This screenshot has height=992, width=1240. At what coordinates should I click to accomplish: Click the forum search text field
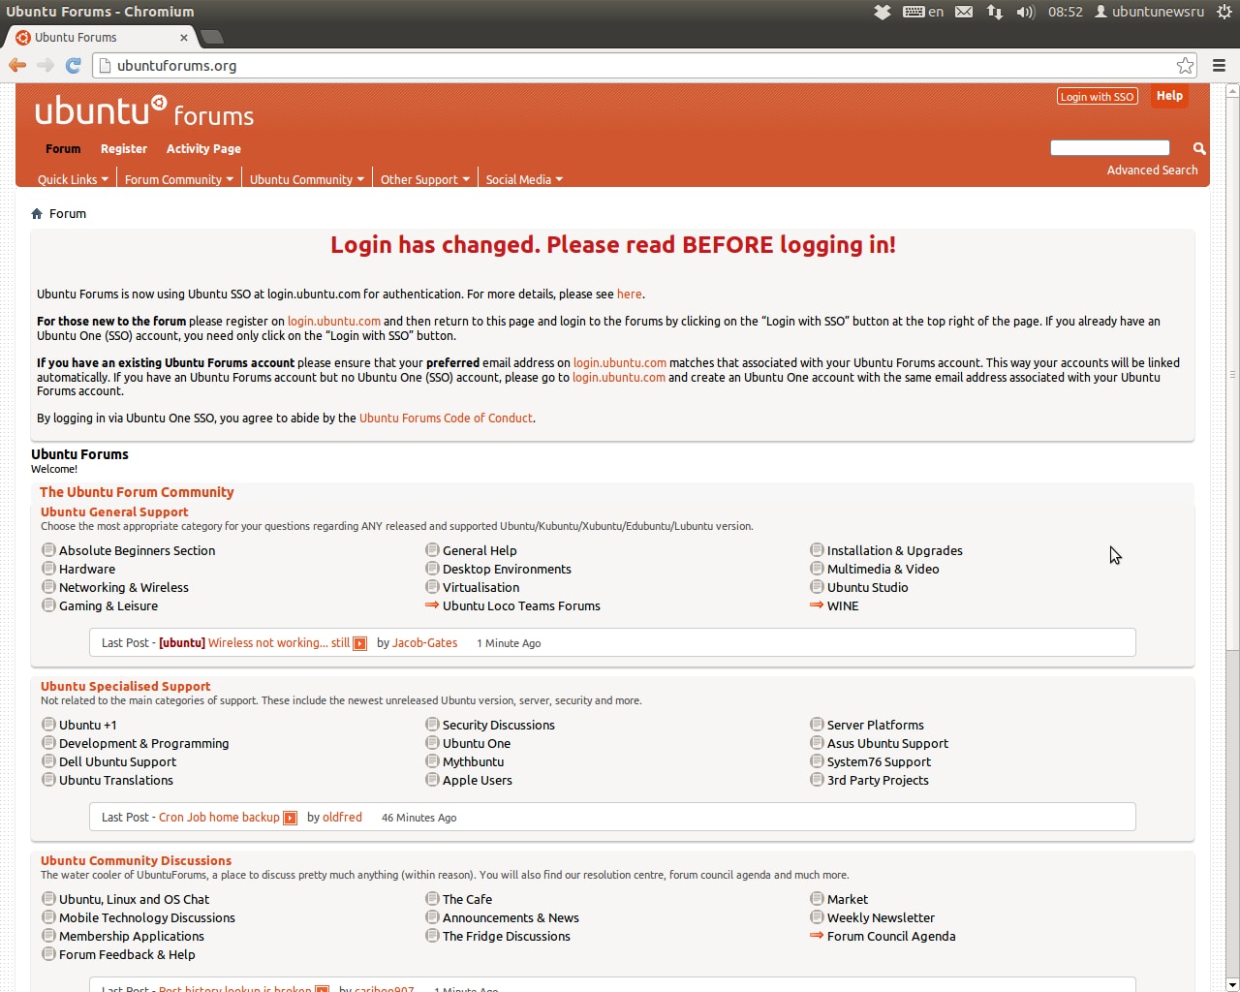point(1110,147)
